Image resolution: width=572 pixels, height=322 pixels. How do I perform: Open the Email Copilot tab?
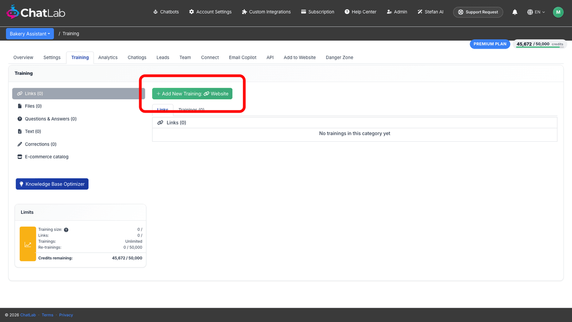(x=243, y=57)
